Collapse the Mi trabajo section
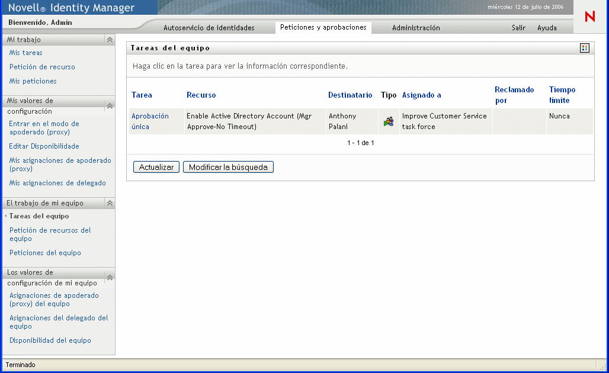This screenshot has width=609, height=373. (x=110, y=40)
